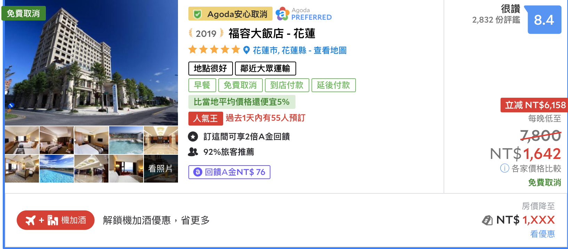Click the map pin icon next to 花蓮市
568x249 pixels.
246,50
